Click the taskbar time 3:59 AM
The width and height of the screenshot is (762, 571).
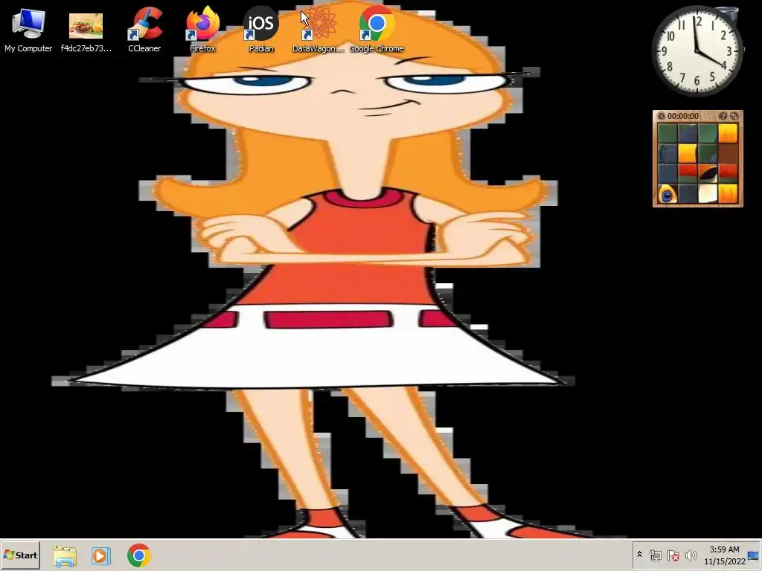click(724, 549)
